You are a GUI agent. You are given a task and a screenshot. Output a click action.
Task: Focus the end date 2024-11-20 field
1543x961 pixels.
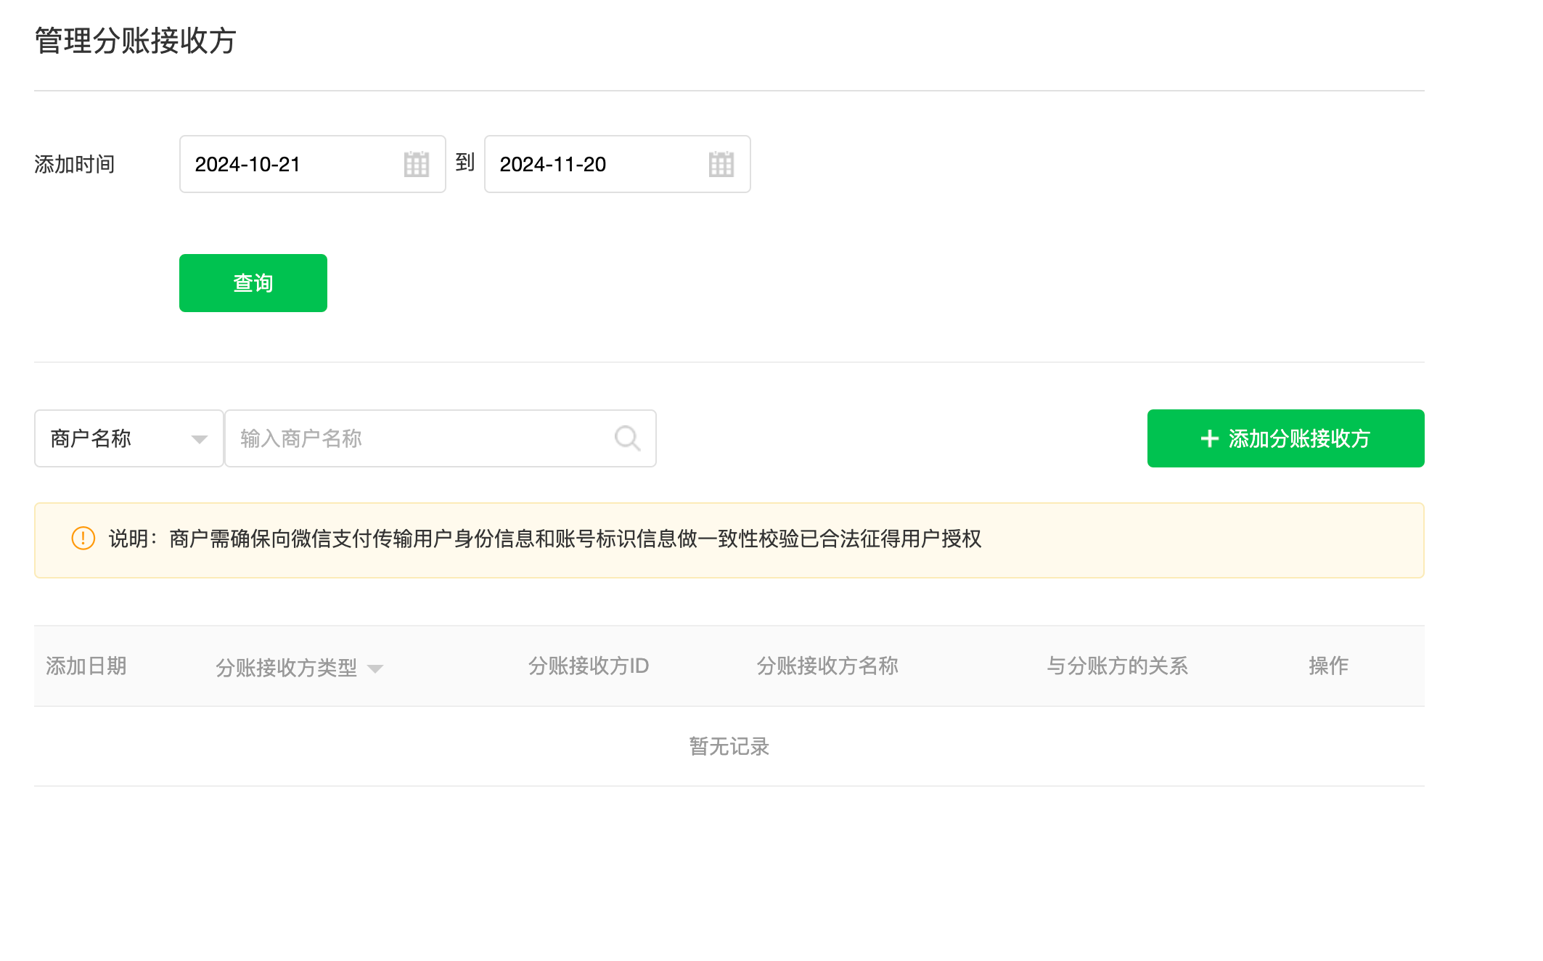pos(595,164)
